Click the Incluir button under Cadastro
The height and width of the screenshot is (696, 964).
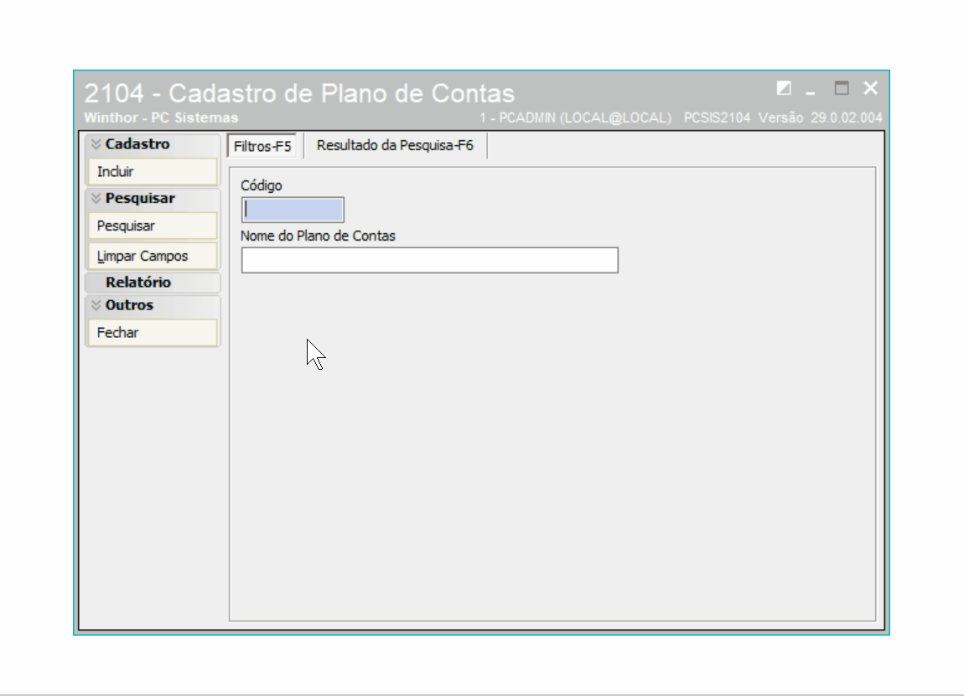click(153, 172)
